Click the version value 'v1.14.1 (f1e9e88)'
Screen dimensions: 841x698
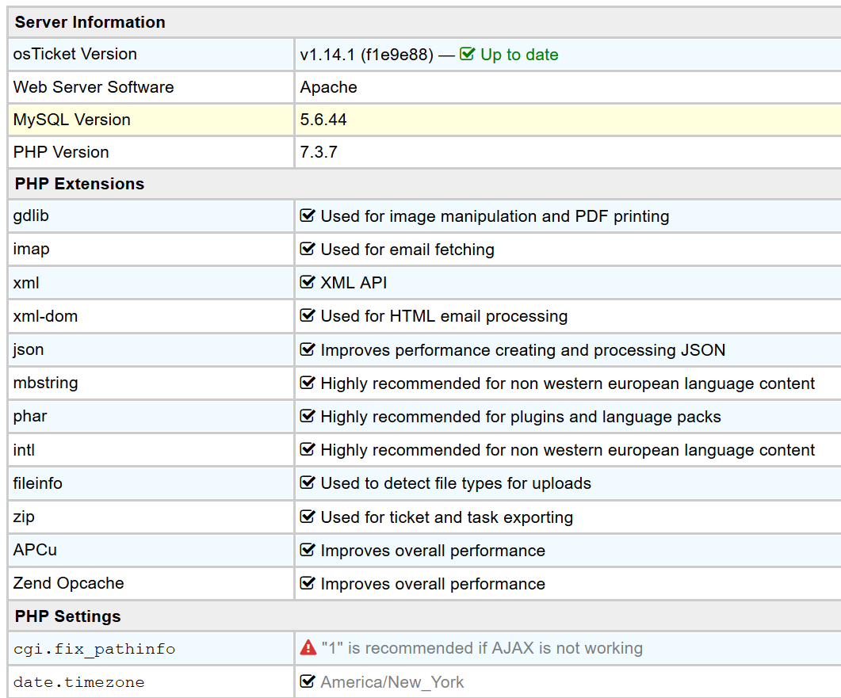(367, 55)
